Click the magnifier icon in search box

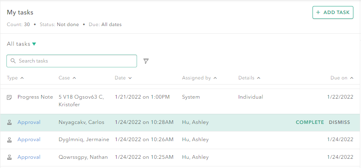click(13, 61)
